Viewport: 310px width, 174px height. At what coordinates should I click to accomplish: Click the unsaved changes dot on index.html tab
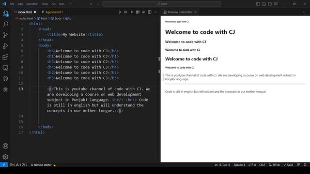[x=35, y=12]
